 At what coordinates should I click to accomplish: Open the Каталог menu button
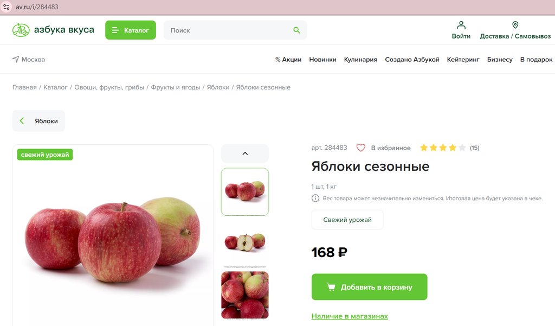point(130,30)
